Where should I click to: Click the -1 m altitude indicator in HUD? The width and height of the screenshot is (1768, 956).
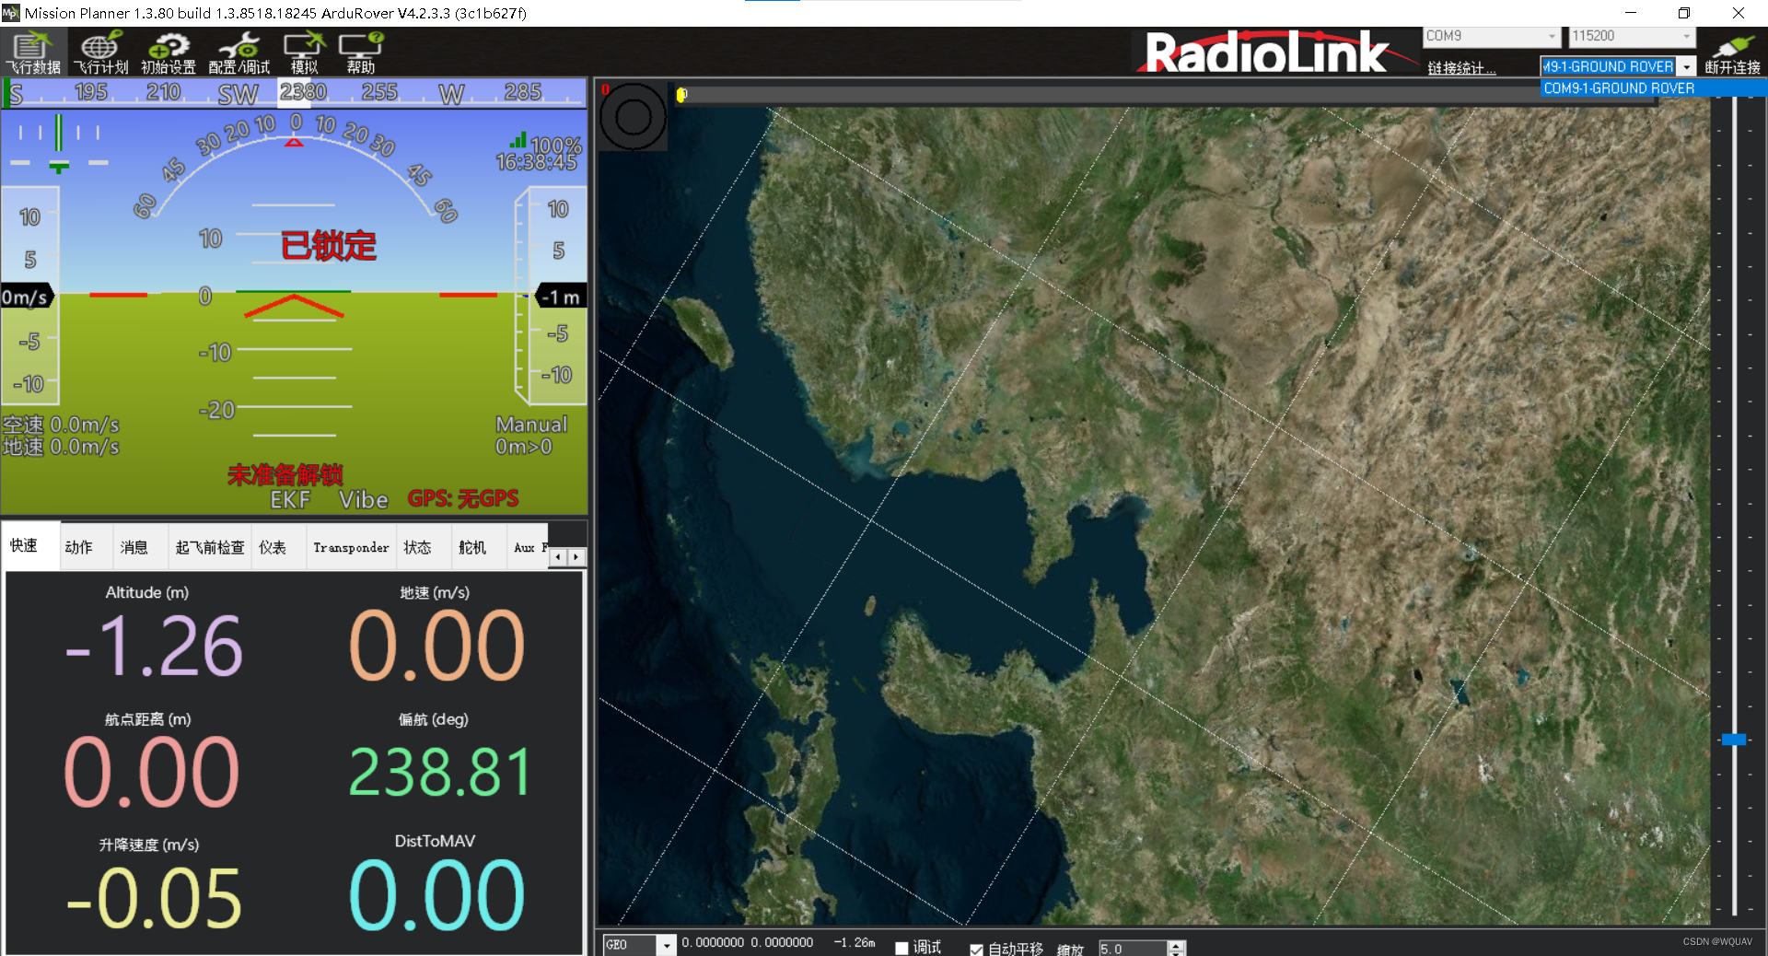(x=560, y=297)
